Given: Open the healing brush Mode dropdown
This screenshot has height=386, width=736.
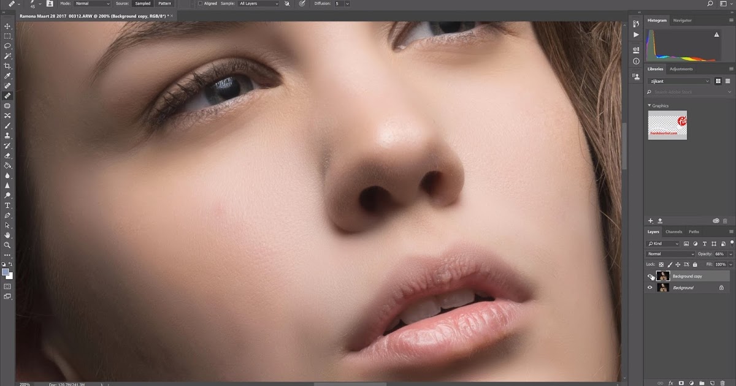Looking at the screenshot, I should click(92, 4).
